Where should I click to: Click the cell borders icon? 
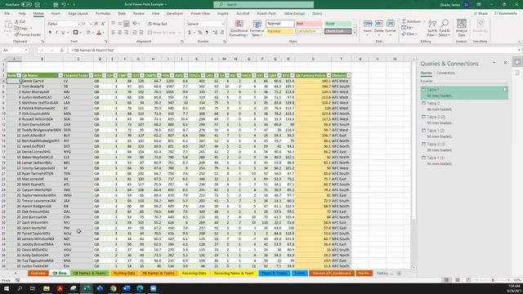[76, 33]
